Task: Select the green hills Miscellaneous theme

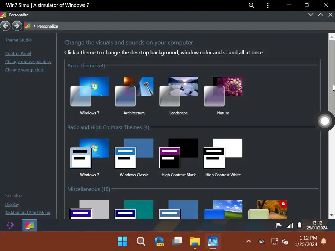Action: tap(223, 209)
